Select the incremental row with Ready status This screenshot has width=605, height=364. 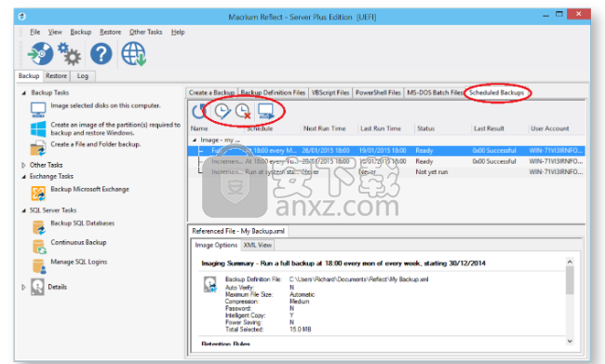[386, 161]
